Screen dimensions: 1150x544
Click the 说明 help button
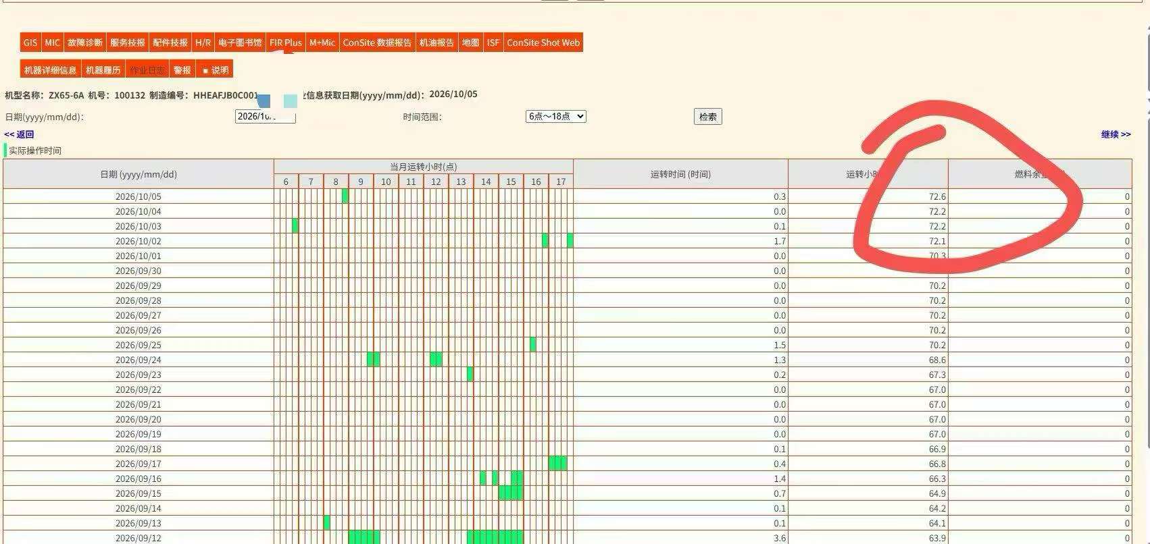pyautogui.click(x=215, y=70)
